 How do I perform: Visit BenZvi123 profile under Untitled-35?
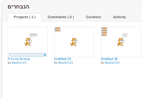click(x=65, y=63)
